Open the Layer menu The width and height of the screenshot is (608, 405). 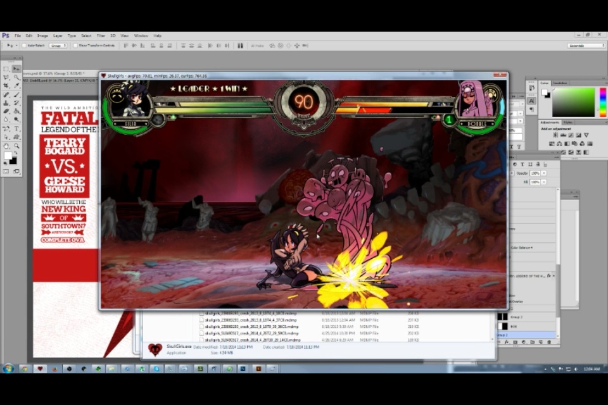coord(58,35)
